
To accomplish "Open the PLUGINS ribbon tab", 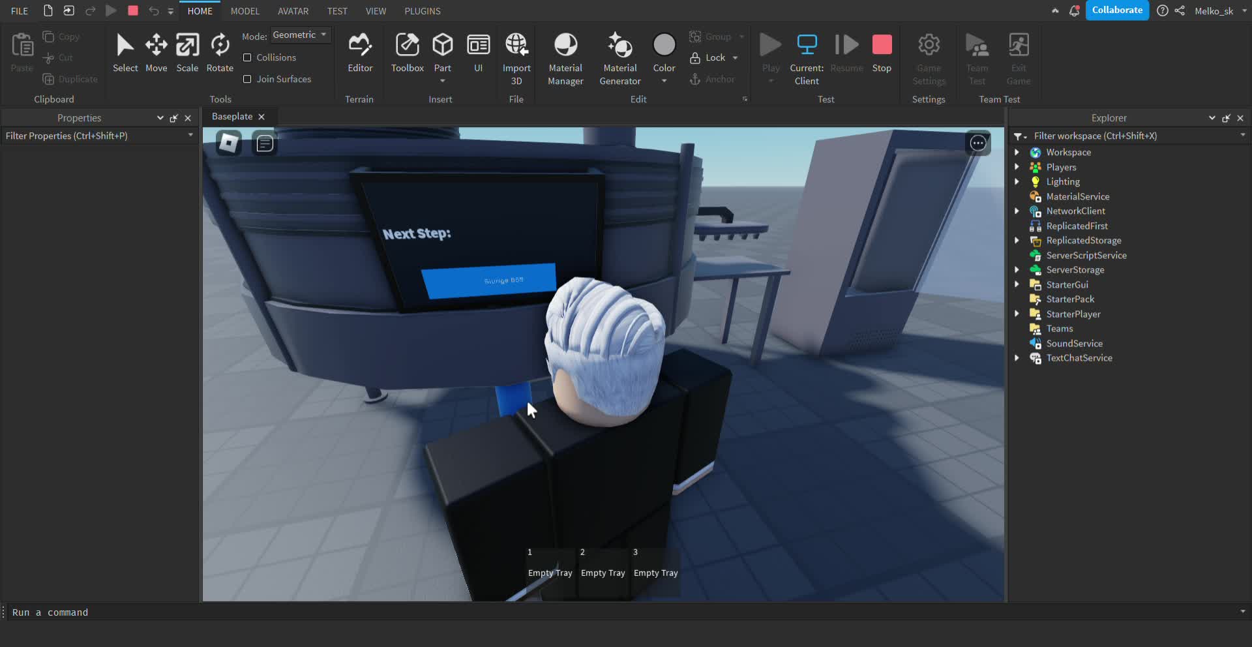I will point(422,11).
